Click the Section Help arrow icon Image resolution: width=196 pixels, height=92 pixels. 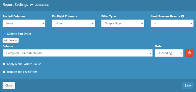(32, 5)
